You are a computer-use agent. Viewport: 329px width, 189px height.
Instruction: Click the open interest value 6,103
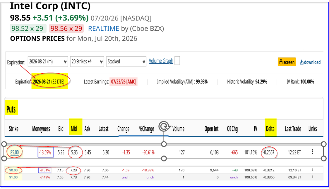(x=215, y=152)
